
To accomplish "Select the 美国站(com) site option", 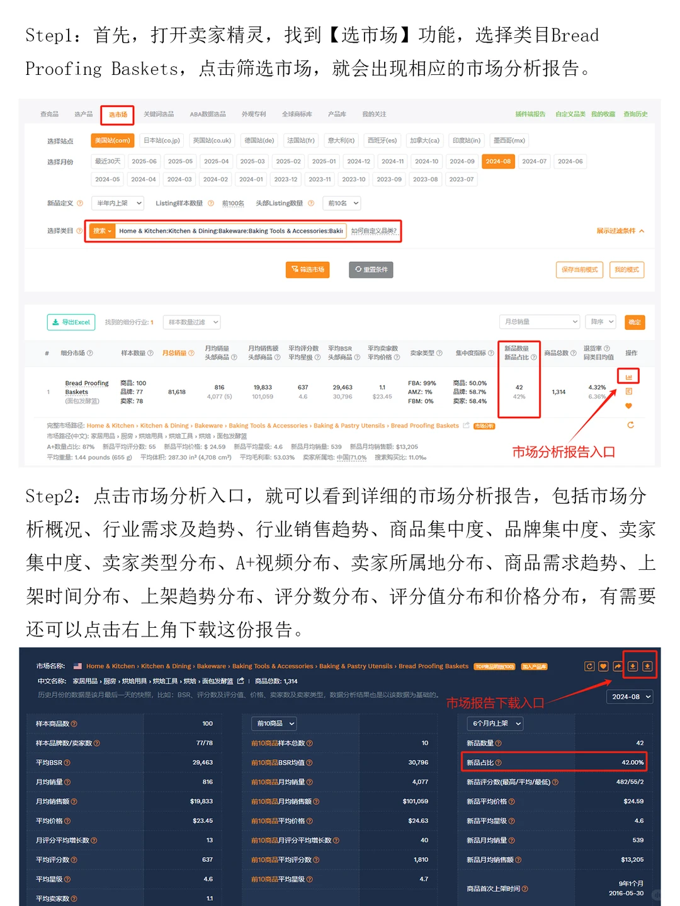I will click(x=113, y=140).
